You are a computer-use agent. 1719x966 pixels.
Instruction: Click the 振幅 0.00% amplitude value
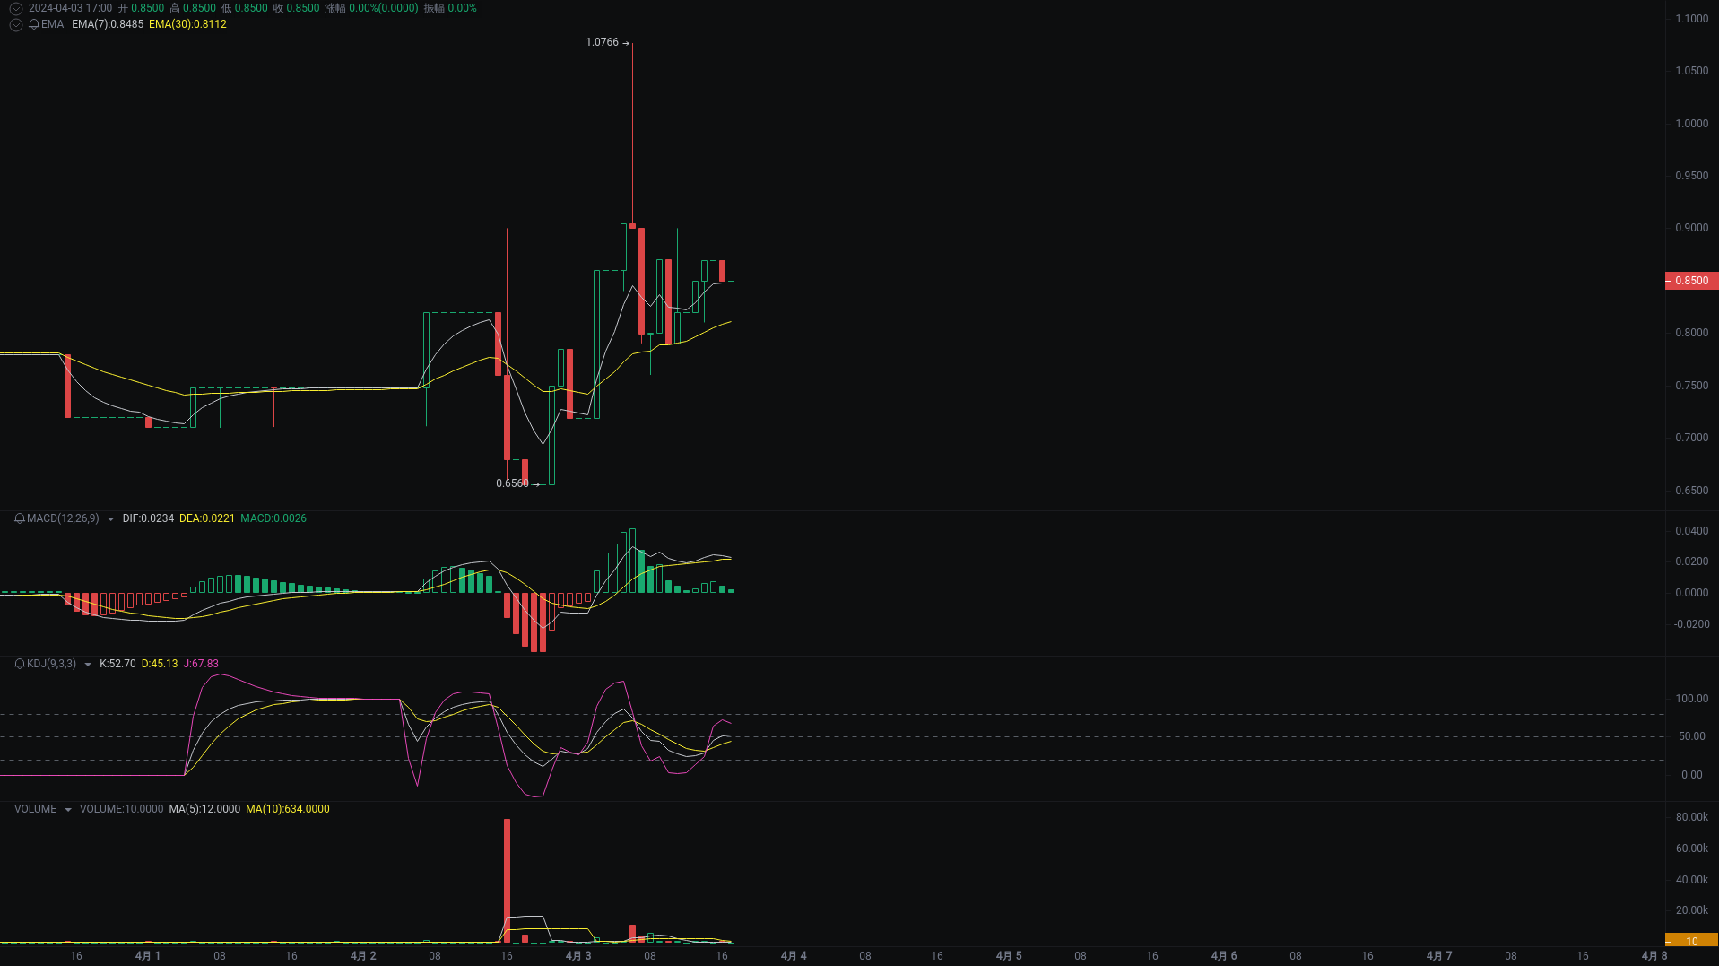[450, 8]
